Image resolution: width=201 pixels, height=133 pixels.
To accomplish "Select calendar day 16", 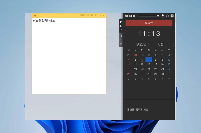I will click(162, 65).
